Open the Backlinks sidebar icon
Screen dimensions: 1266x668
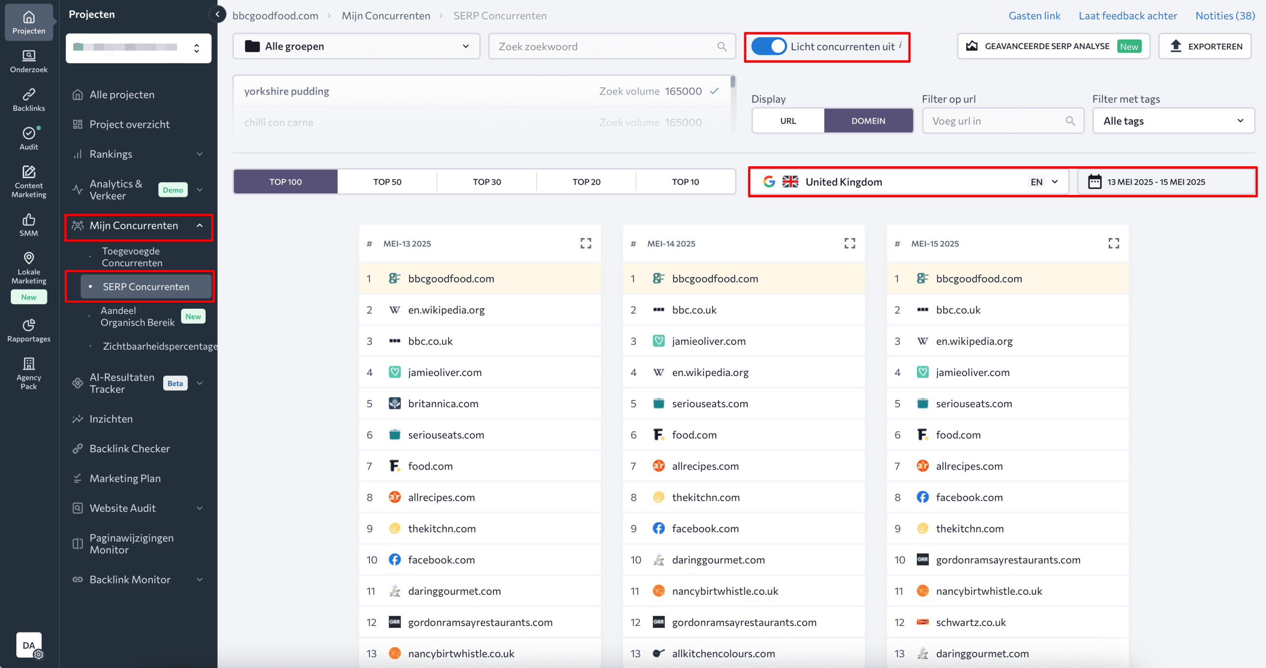tap(29, 99)
